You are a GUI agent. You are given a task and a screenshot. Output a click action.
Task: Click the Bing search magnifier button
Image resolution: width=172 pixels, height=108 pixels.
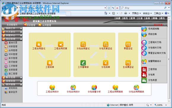coord(165,8)
